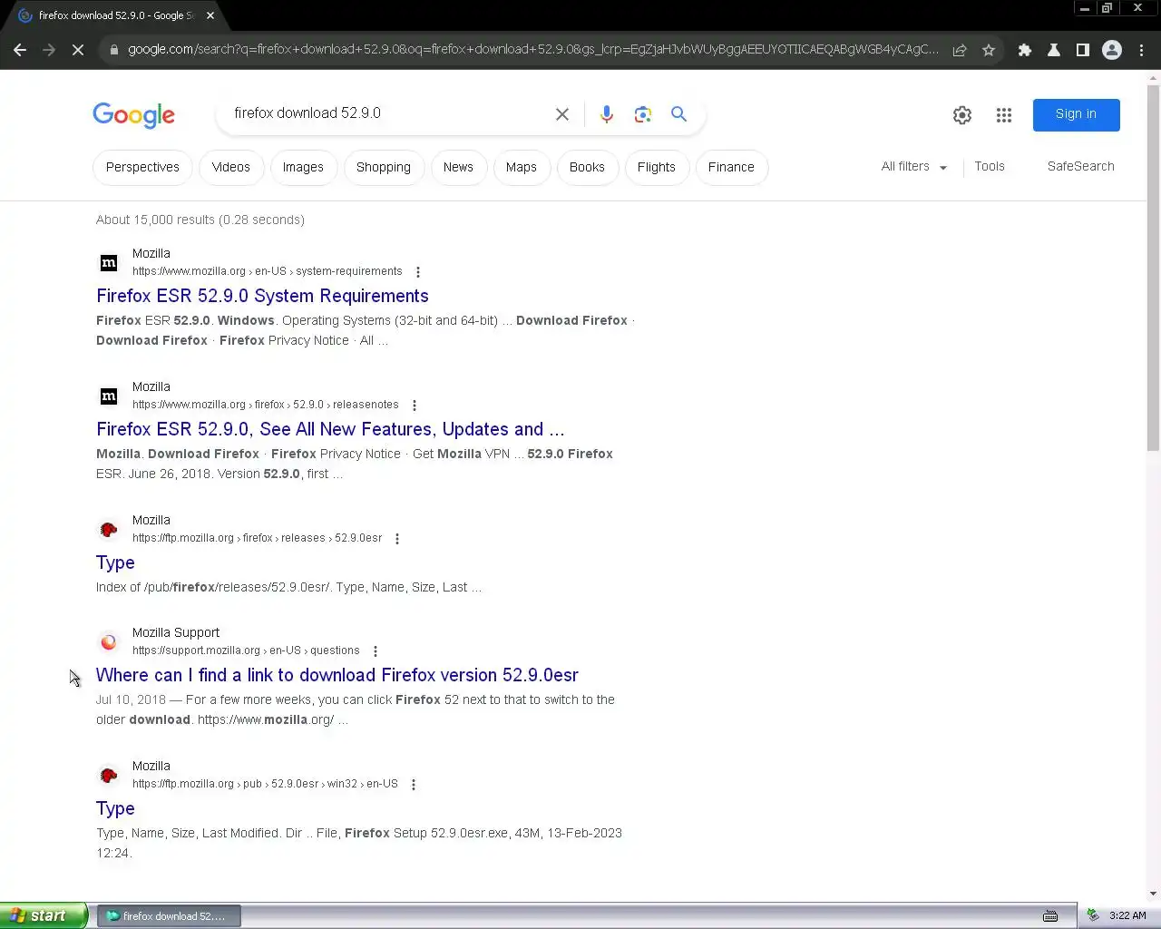This screenshot has height=929, width=1161.
Task: Open options for win32 en-US result
Action: click(x=414, y=785)
